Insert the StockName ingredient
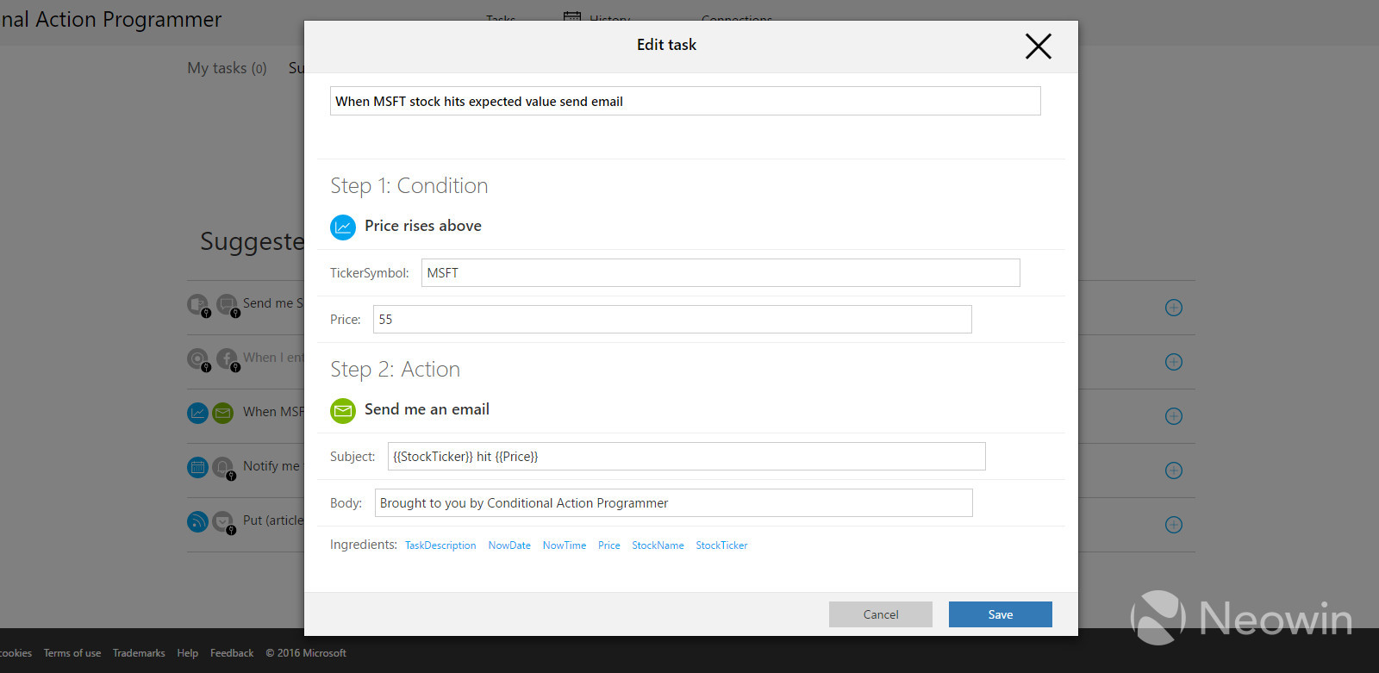Image resolution: width=1379 pixels, height=673 pixels. pos(658,545)
